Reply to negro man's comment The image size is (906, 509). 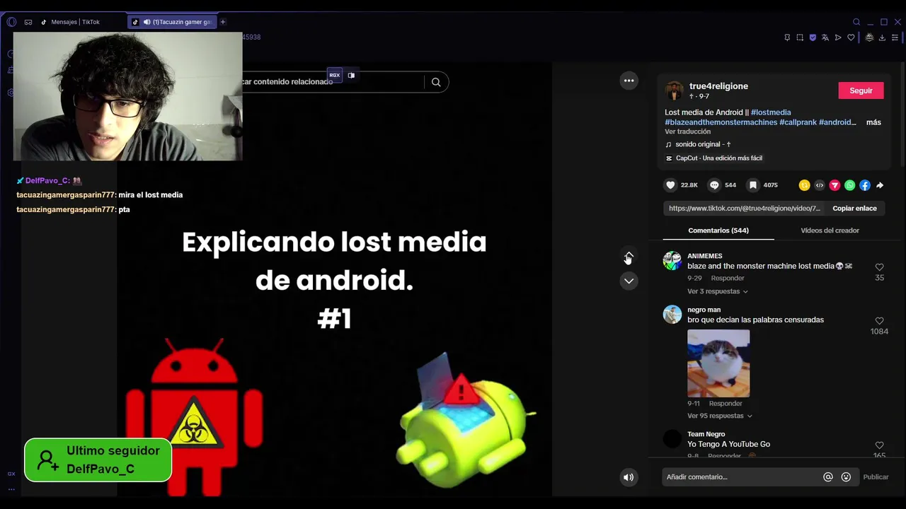(726, 404)
